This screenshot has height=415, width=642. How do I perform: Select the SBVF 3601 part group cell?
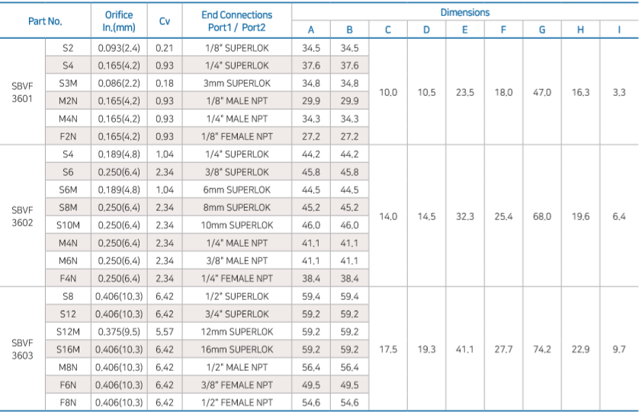coord(22,92)
